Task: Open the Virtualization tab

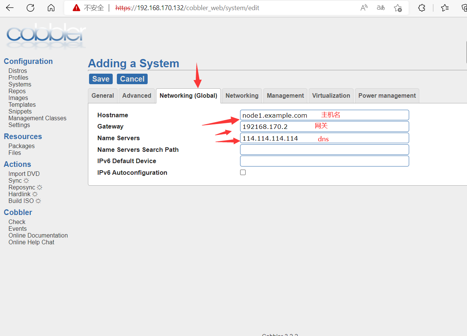Action: [331, 95]
